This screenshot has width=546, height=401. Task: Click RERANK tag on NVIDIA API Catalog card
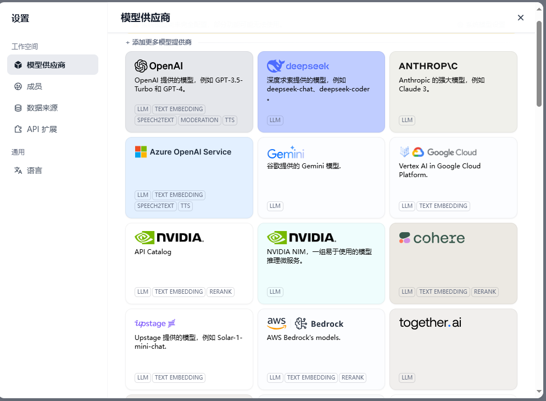click(221, 292)
